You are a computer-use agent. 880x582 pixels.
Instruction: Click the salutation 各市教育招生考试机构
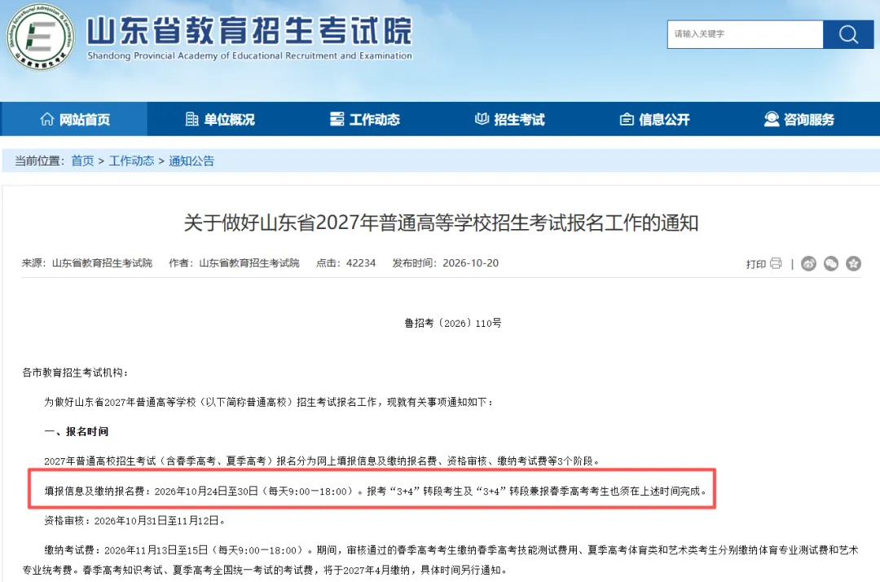[x=75, y=373]
